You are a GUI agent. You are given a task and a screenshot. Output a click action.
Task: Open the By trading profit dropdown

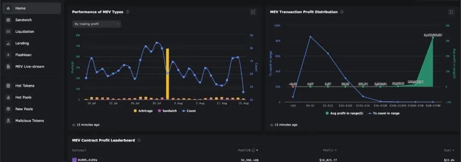point(96,24)
